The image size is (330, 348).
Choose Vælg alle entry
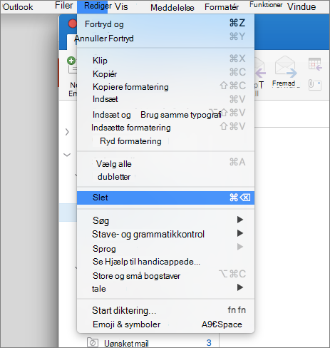pos(165,163)
